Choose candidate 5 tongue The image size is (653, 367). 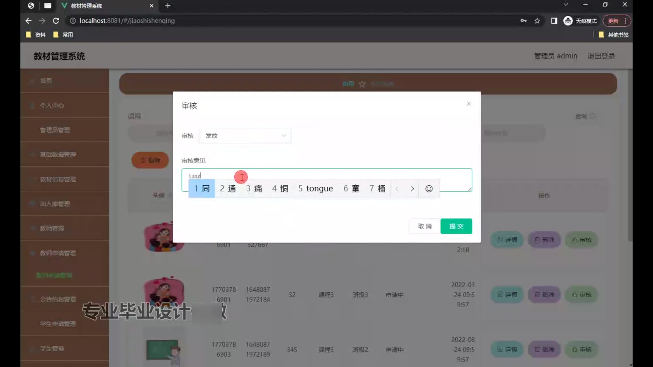coord(315,189)
